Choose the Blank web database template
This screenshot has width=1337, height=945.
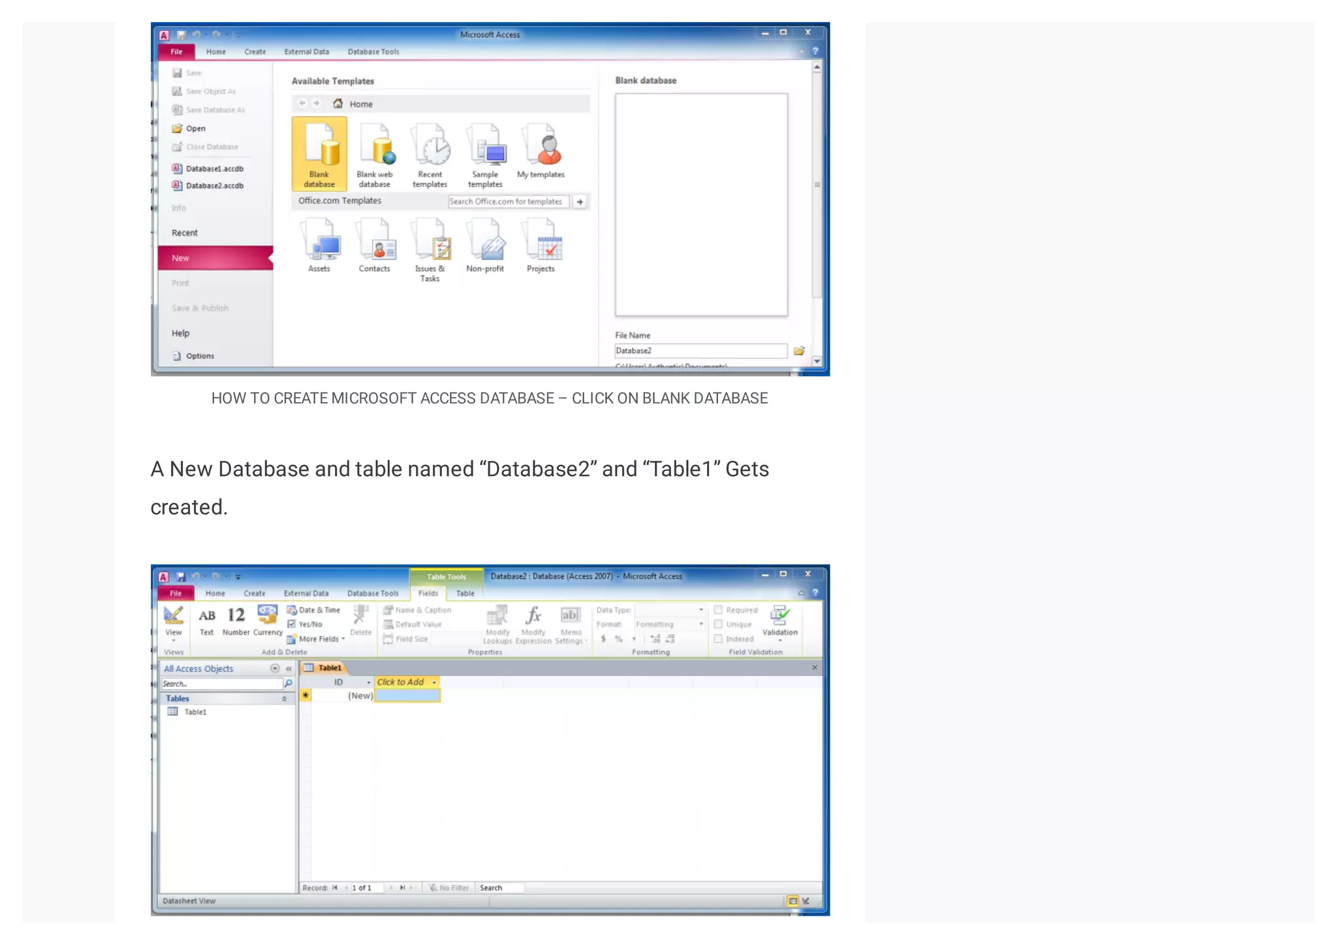point(375,155)
